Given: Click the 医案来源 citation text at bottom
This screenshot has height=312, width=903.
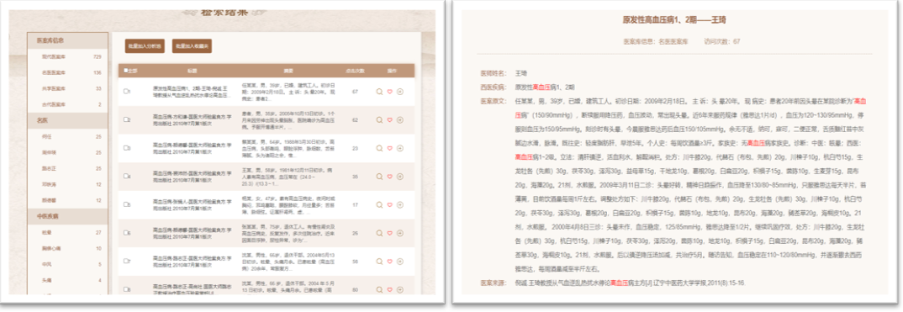Looking at the screenshot, I should (630, 283).
